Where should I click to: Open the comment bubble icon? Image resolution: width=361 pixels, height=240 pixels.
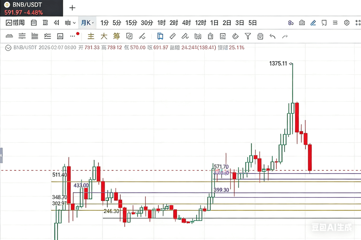324,23
